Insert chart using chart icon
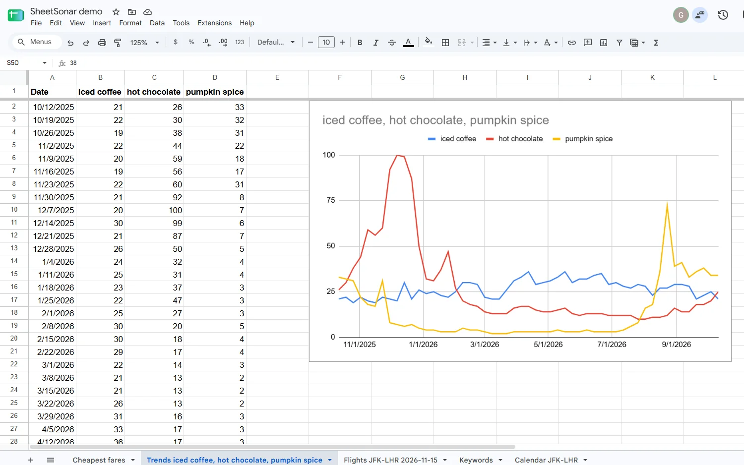Viewport: 744px width, 465px height. tap(604, 43)
